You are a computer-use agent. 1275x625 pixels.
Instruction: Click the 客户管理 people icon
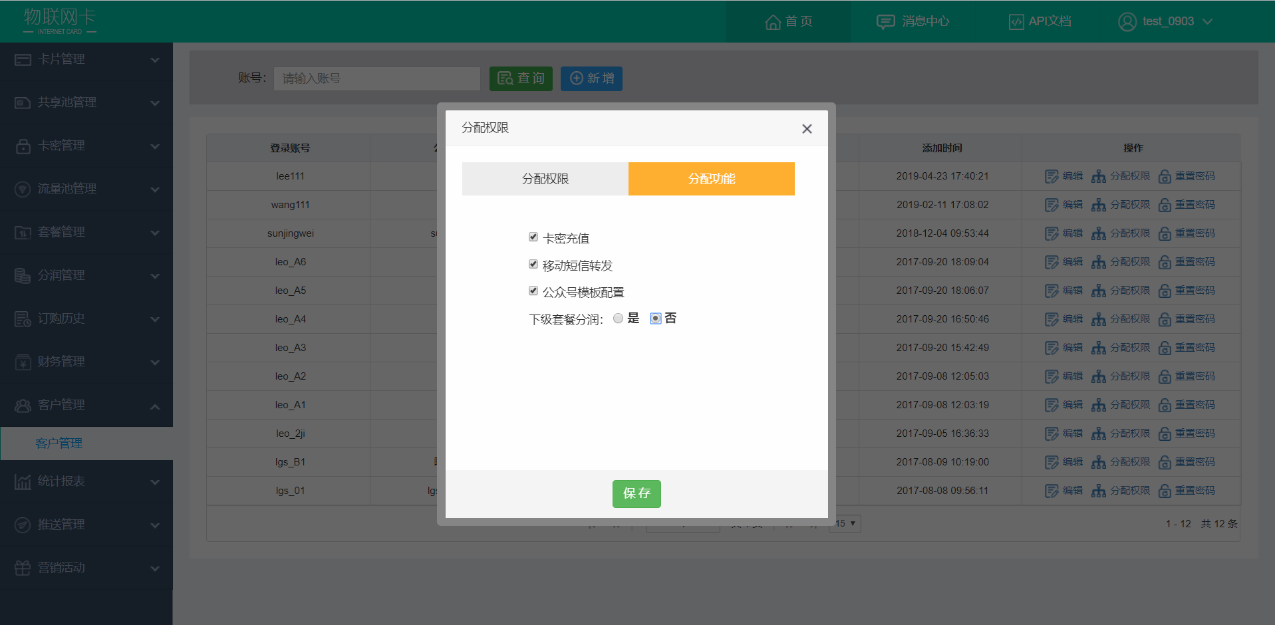(x=23, y=406)
